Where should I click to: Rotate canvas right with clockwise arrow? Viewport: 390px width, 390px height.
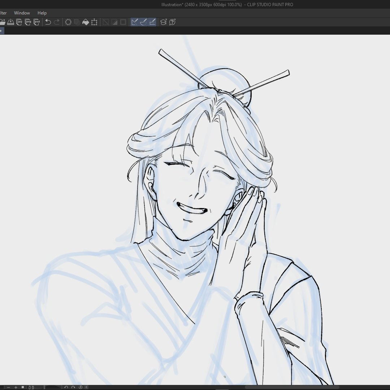(73, 387)
